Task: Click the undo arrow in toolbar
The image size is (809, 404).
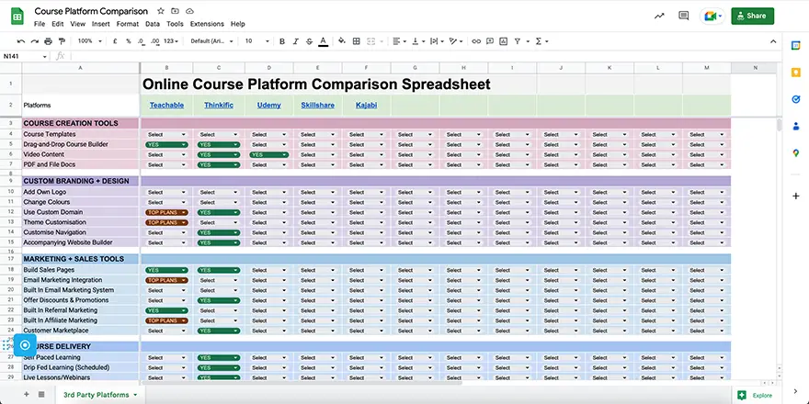Action: (20, 41)
